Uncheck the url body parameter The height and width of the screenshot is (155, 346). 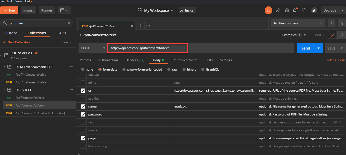pos(83,90)
